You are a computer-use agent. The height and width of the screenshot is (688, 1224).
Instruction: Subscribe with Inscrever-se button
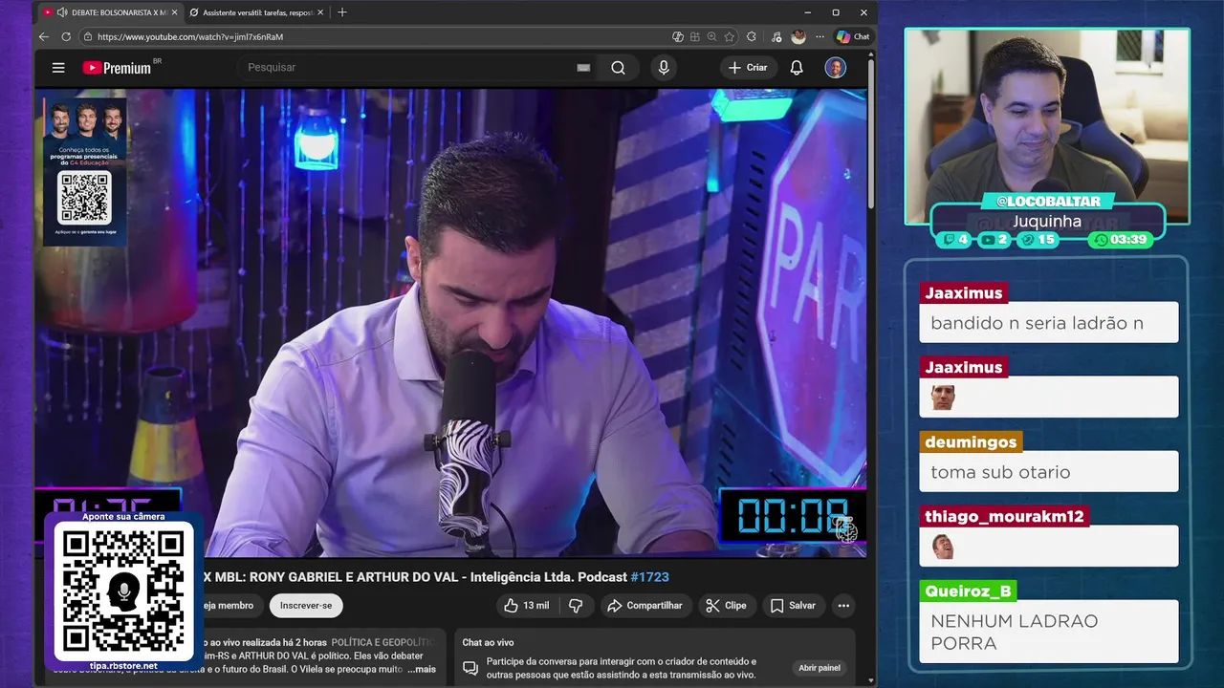(306, 606)
